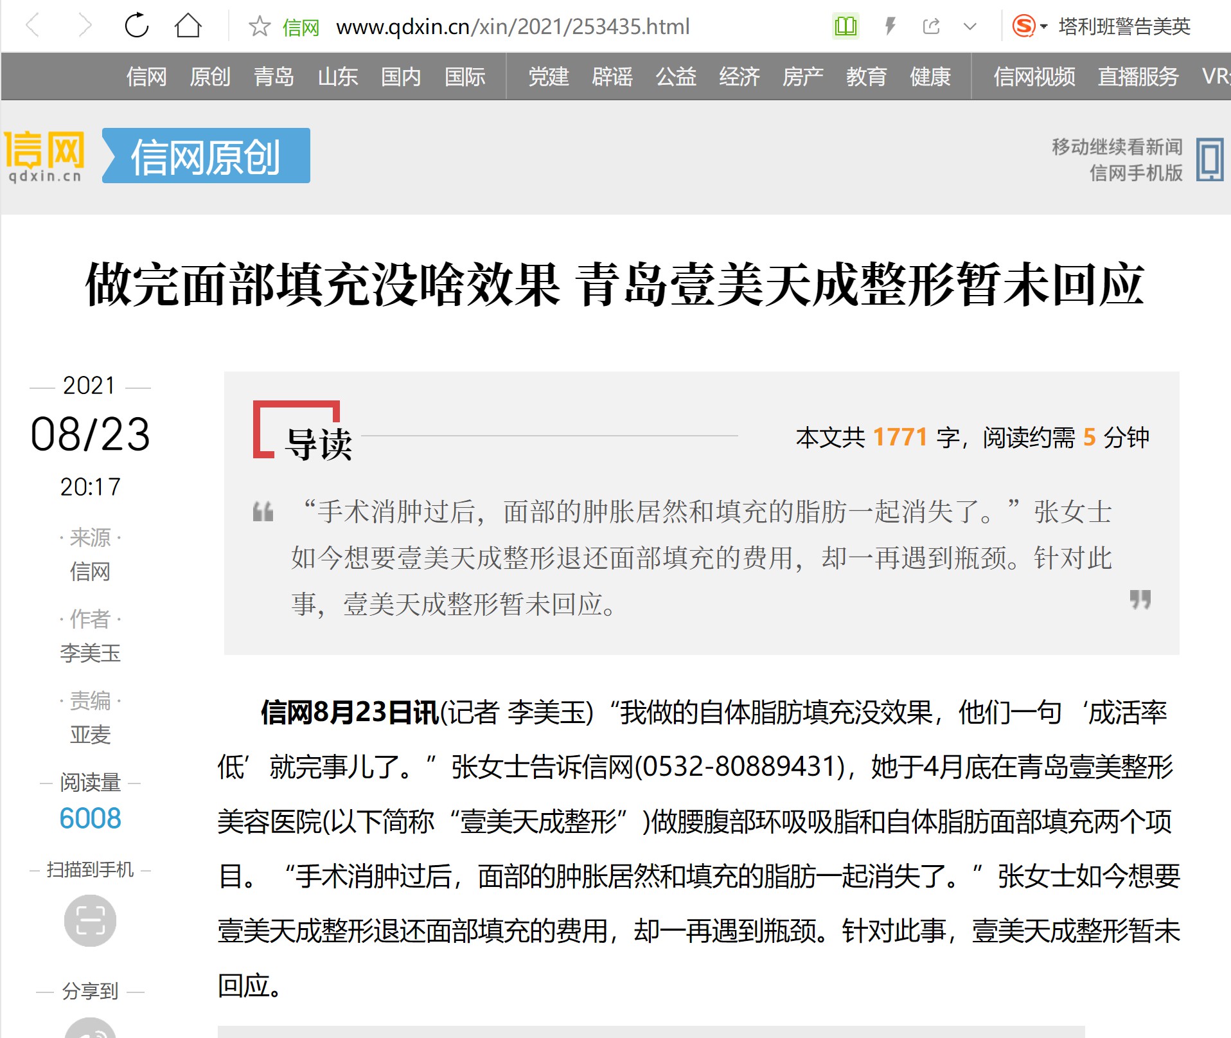Screen dimensions: 1231x1038
Task: Click the 扫描到手机 label
Action: (x=90, y=870)
